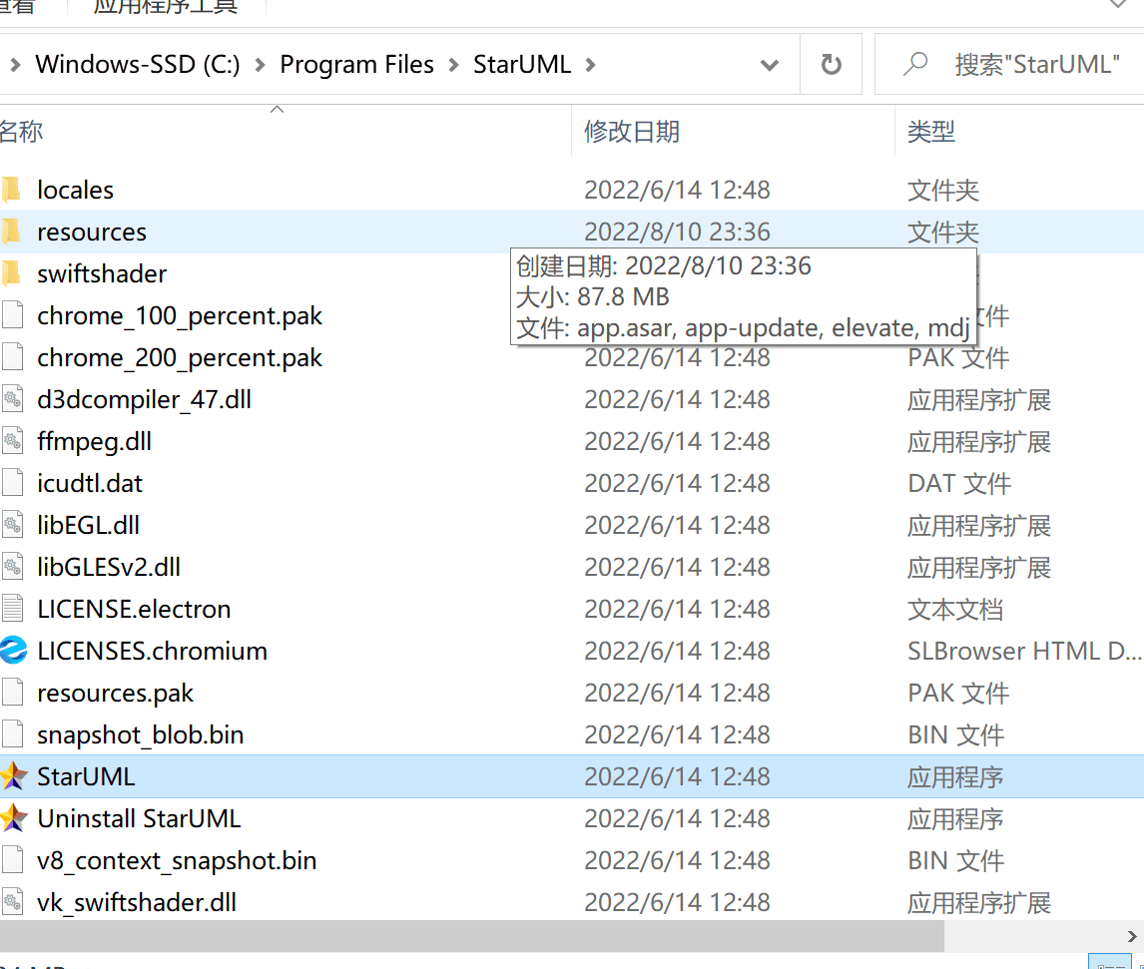Sort by 修改日期 column header
The height and width of the screenshot is (969, 1144).
click(632, 132)
